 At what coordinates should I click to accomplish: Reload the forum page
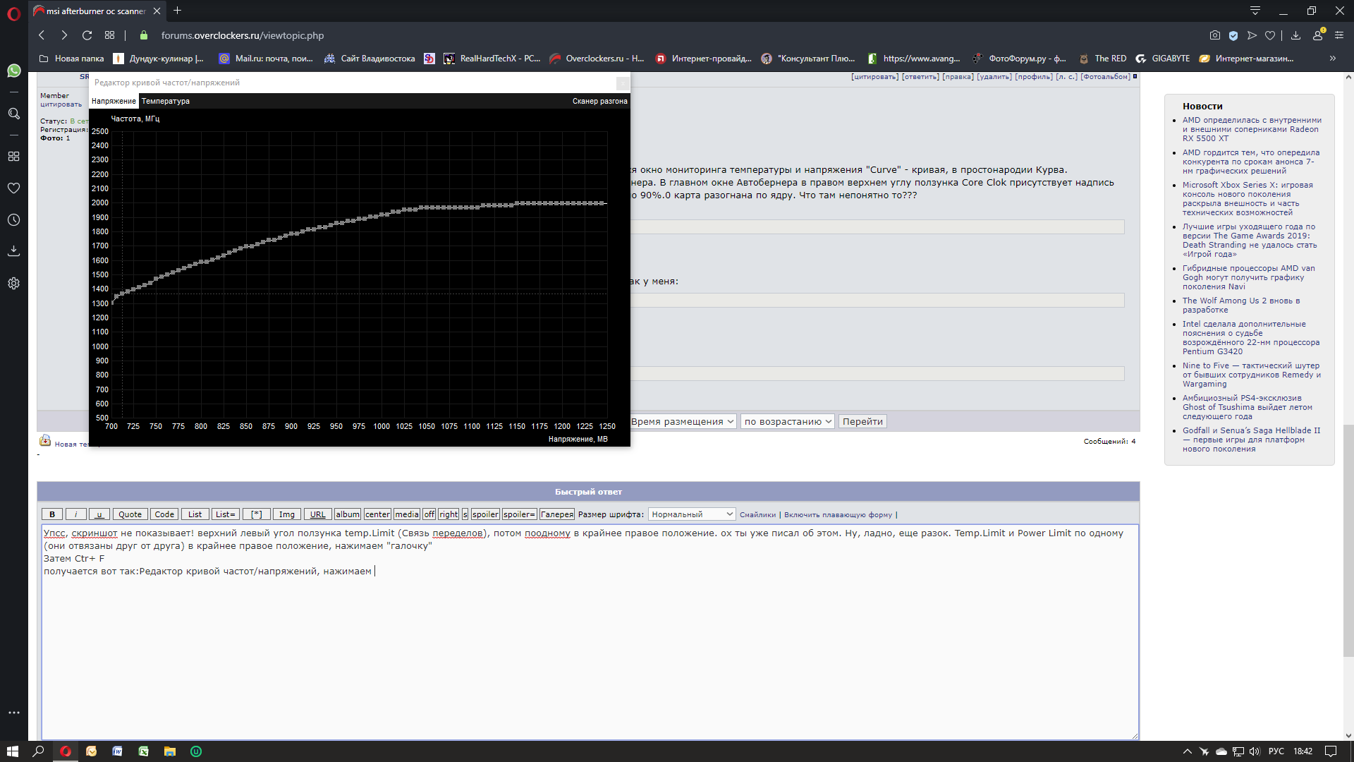(87, 35)
